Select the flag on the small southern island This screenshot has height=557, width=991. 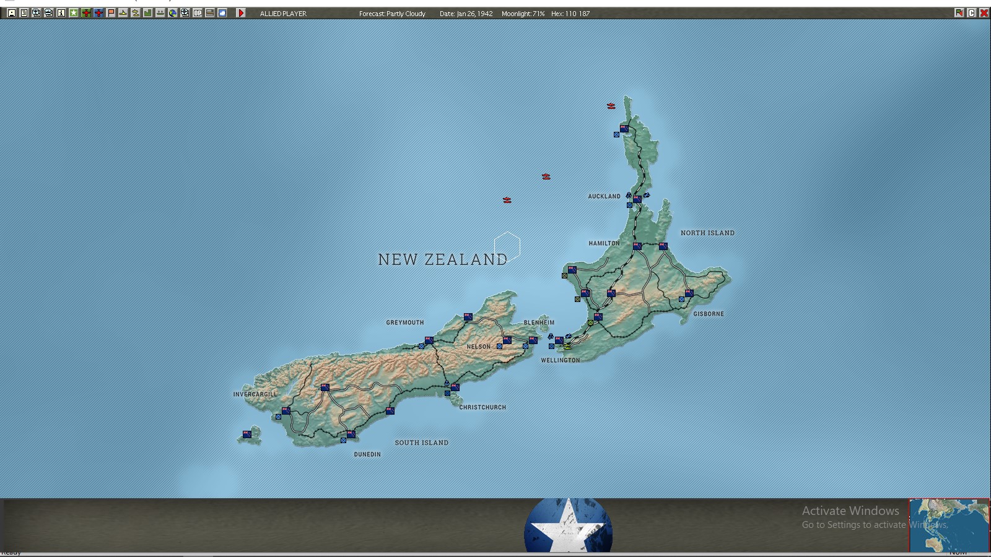[247, 434]
